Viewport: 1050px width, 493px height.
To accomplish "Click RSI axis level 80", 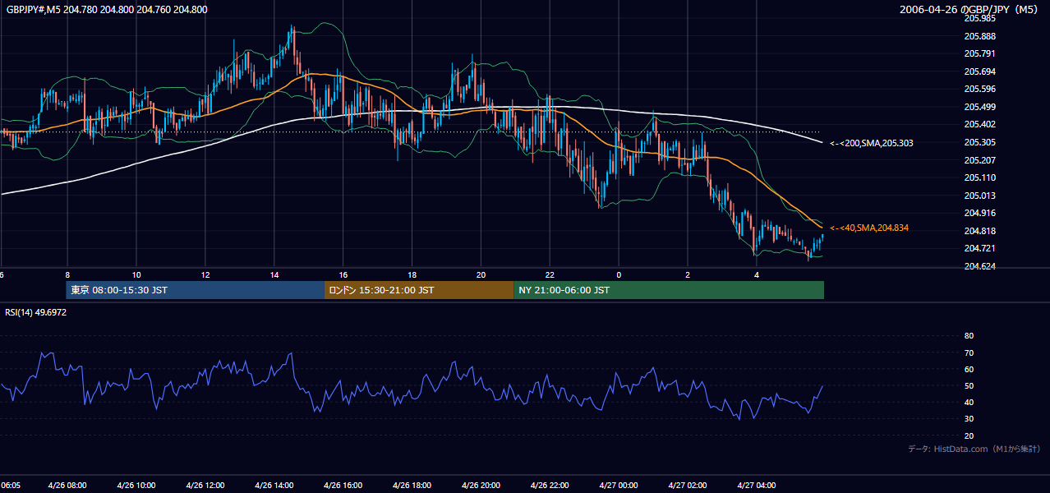I will pos(969,336).
